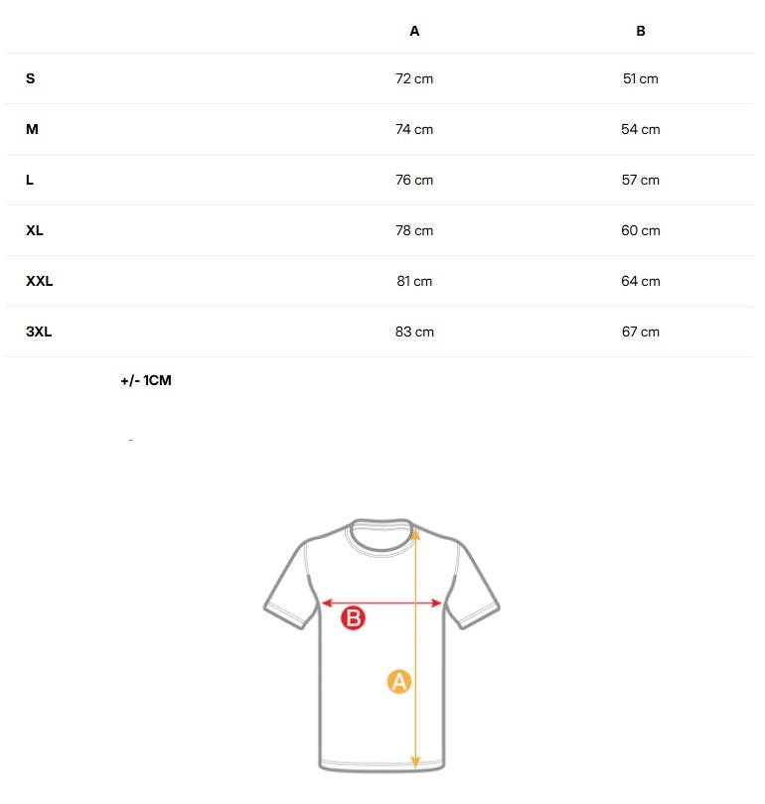Click the bottom hem of the t-shirt
The image size is (765, 804).
pos(382,765)
